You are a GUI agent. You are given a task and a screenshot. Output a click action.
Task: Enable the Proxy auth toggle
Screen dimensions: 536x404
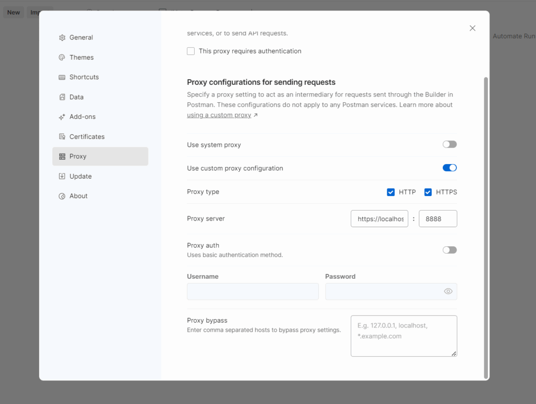pyautogui.click(x=449, y=249)
